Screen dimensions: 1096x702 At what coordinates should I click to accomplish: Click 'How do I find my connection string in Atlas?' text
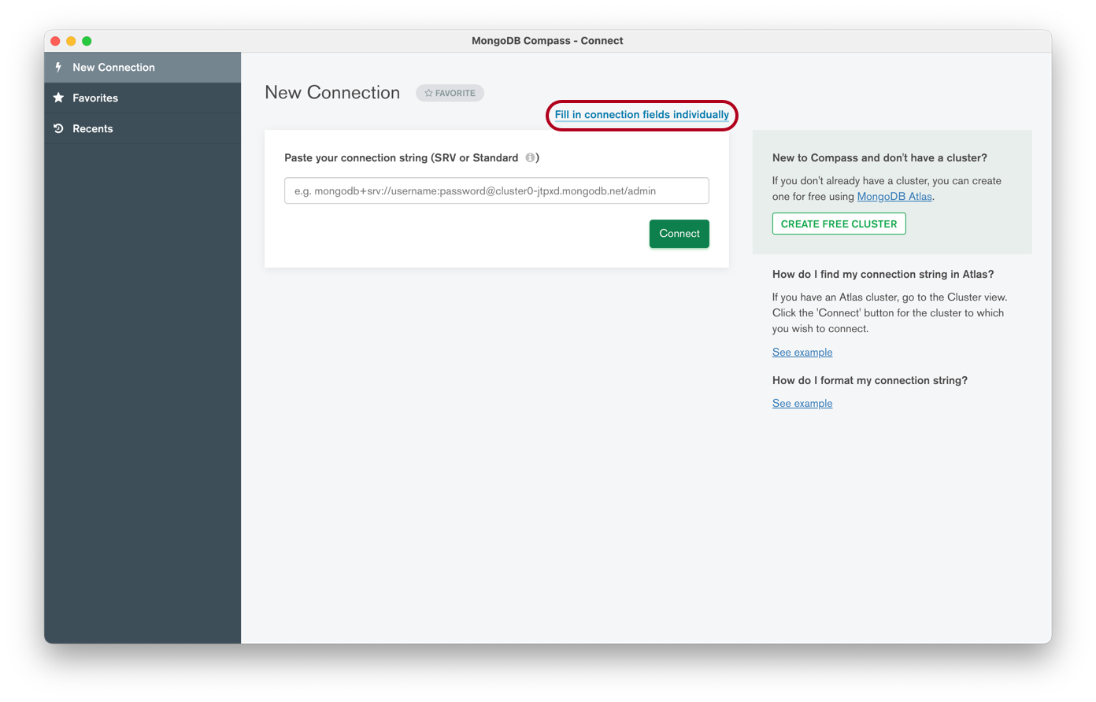(x=883, y=275)
